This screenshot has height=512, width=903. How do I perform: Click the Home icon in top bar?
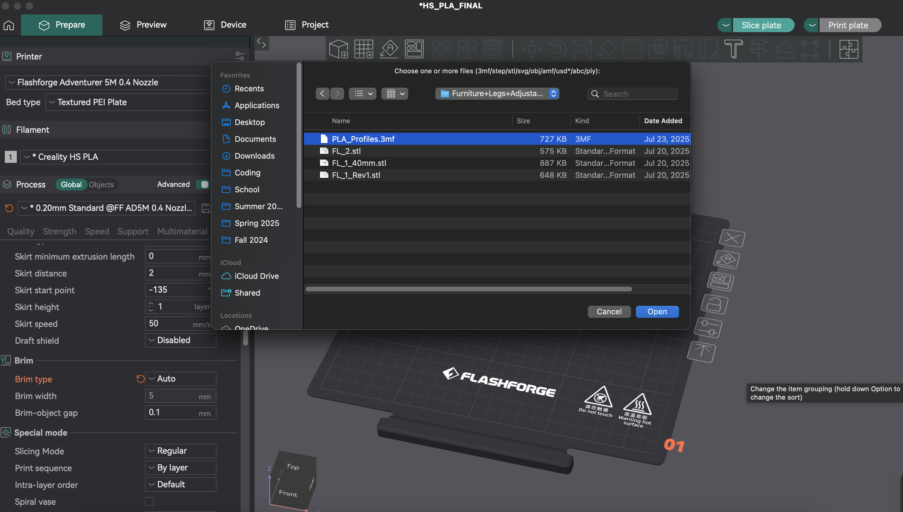9,25
